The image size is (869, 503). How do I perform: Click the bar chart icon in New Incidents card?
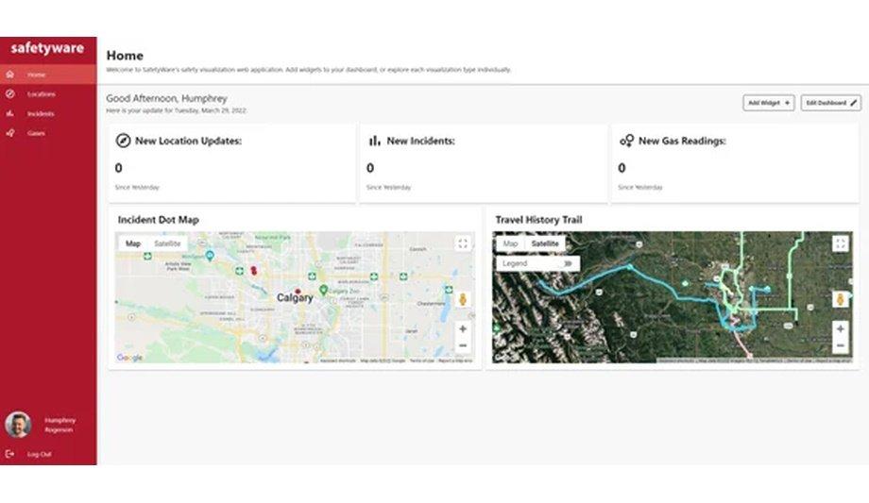pos(375,141)
